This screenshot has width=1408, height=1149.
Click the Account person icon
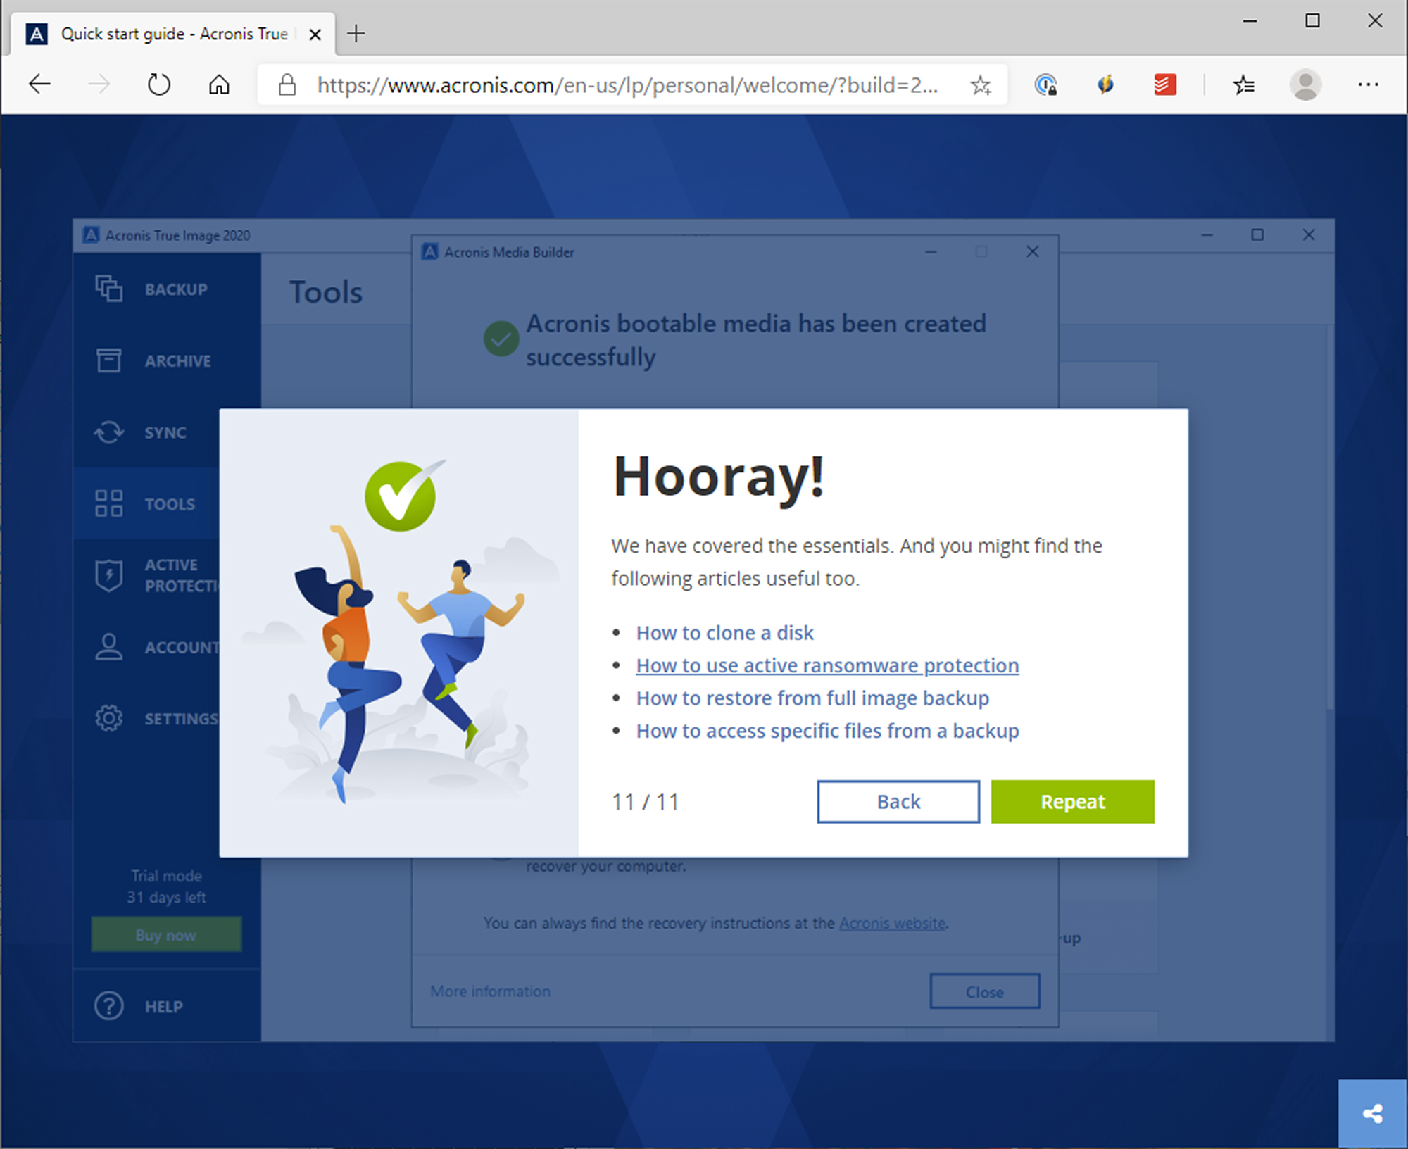click(109, 647)
